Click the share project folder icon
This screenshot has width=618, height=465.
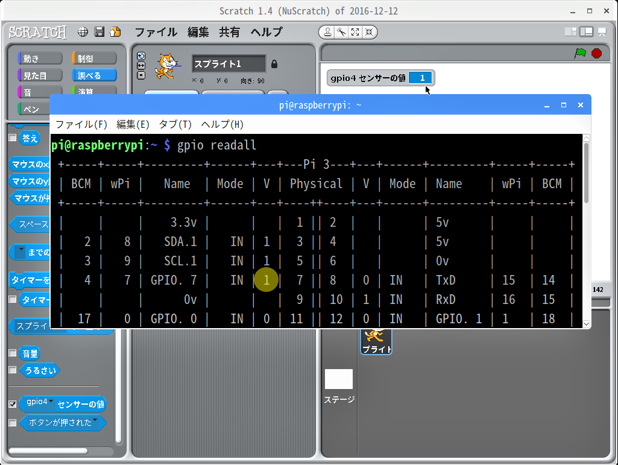point(116,32)
